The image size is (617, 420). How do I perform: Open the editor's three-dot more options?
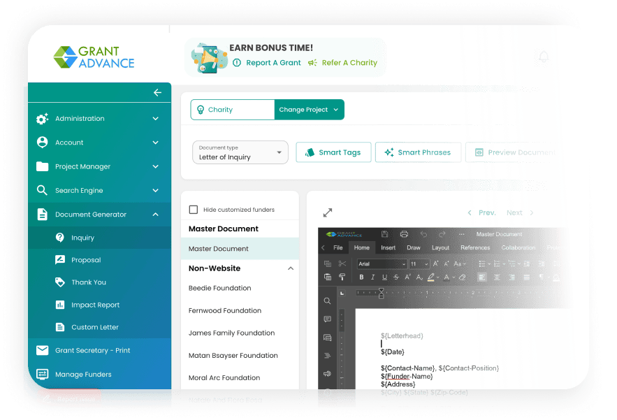[x=462, y=234]
